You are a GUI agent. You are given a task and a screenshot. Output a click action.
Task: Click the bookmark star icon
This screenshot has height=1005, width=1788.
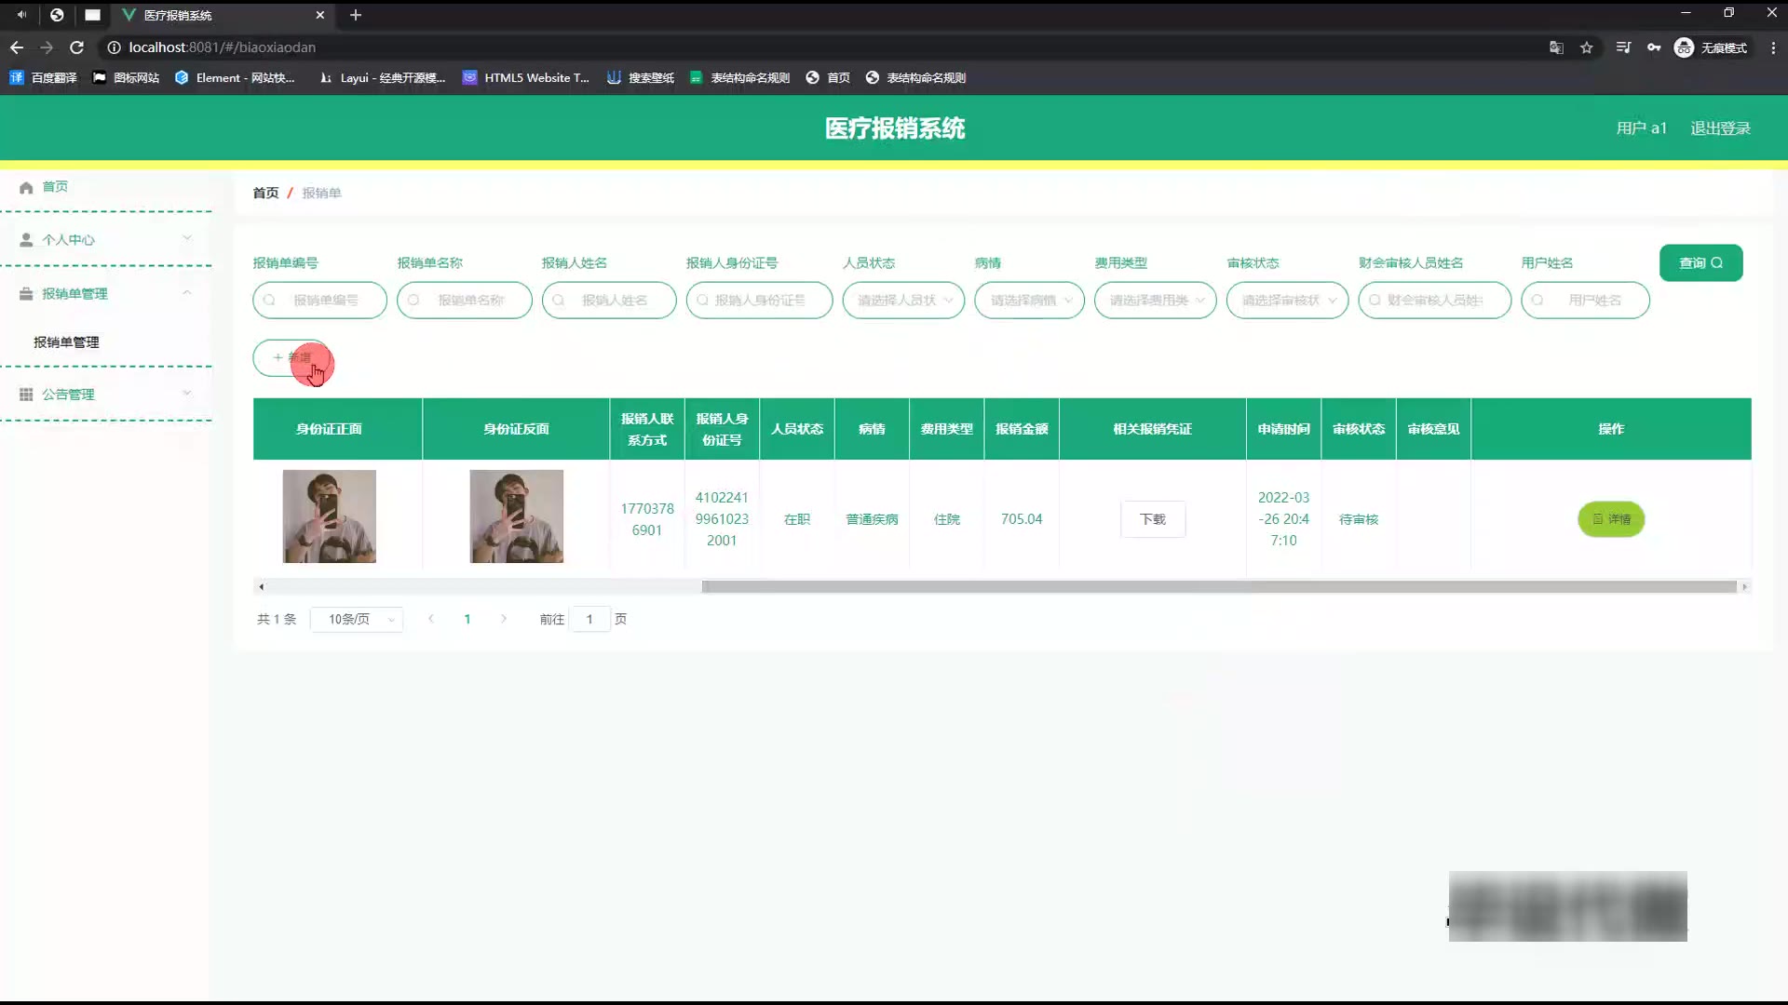[1587, 47]
